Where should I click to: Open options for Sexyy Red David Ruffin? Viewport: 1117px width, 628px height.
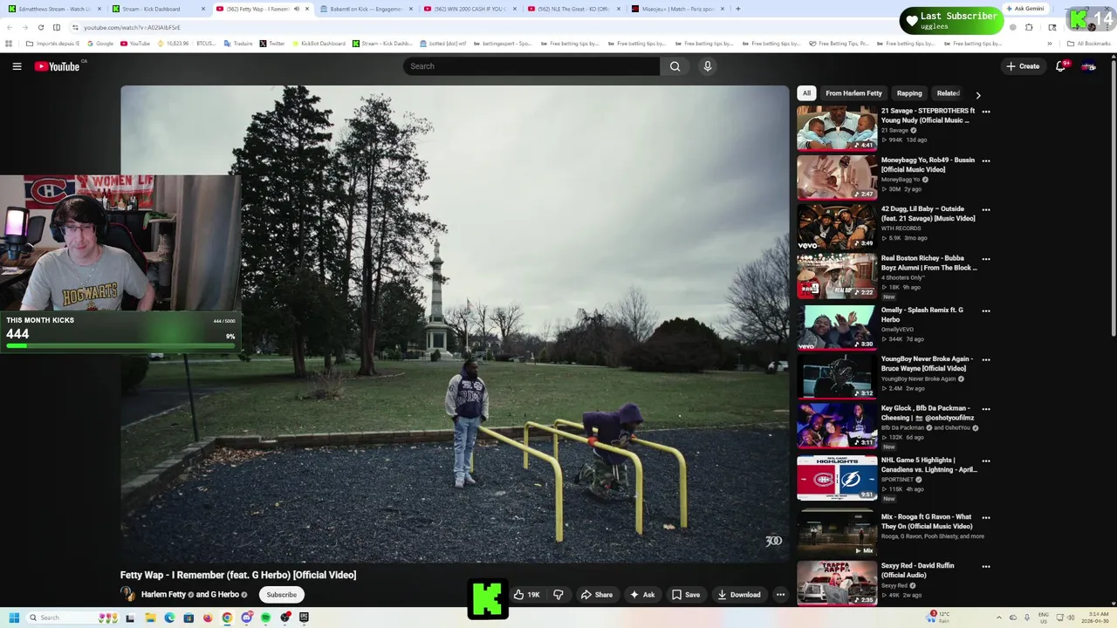click(x=986, y=566)
